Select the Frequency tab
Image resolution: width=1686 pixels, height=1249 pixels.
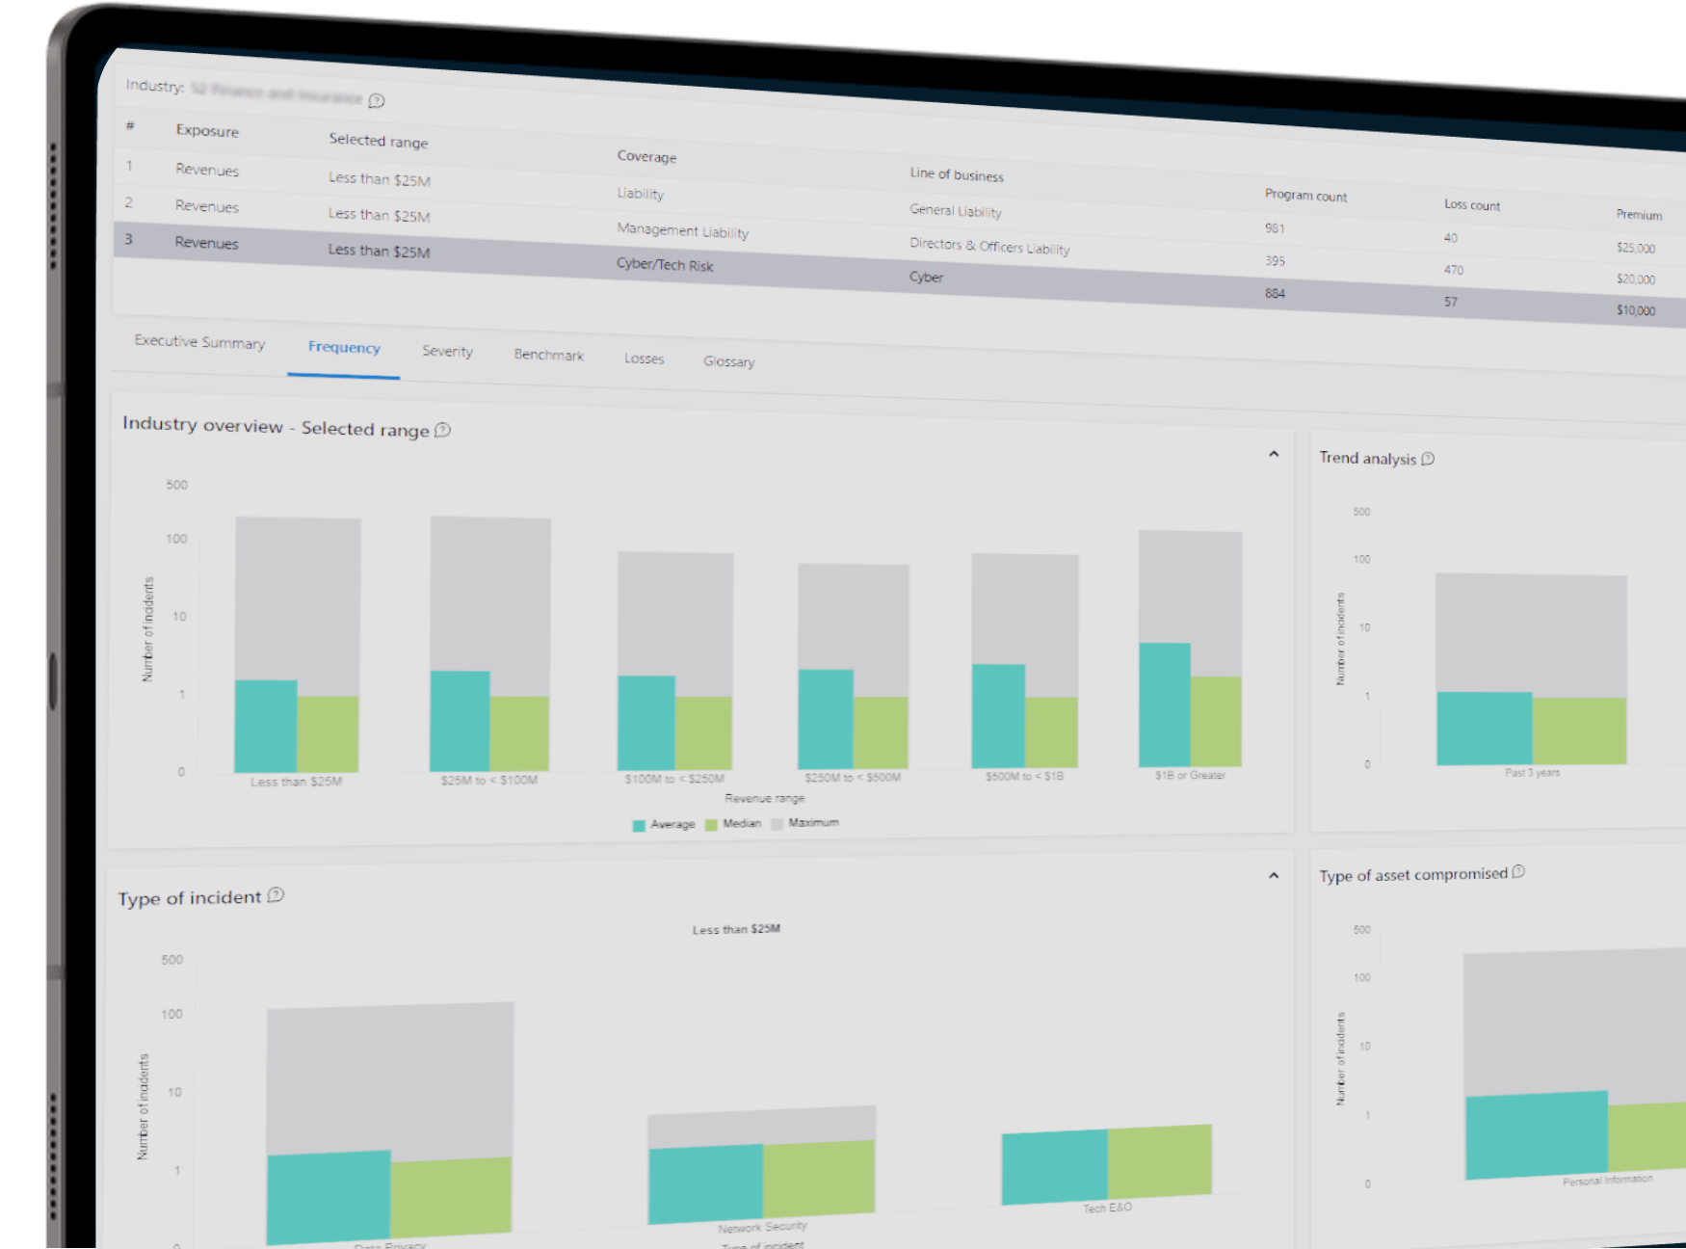[x=344, y=348]
